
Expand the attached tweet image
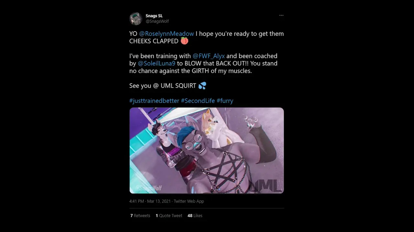click(206, 150)
